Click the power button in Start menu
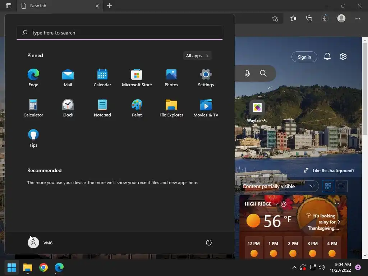Viewport: 368px width, 276px height. point(209,243)
